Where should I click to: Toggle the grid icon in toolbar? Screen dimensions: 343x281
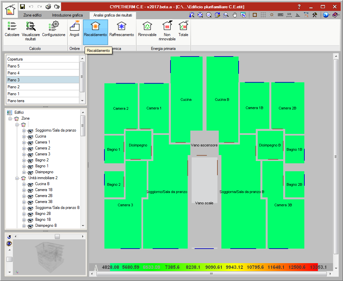[x=263, y=15]
